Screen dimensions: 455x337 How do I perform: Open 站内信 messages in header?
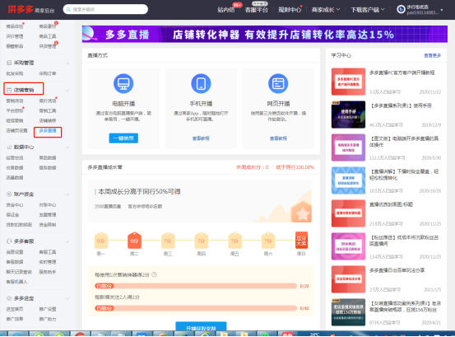[x=225, y=10]
